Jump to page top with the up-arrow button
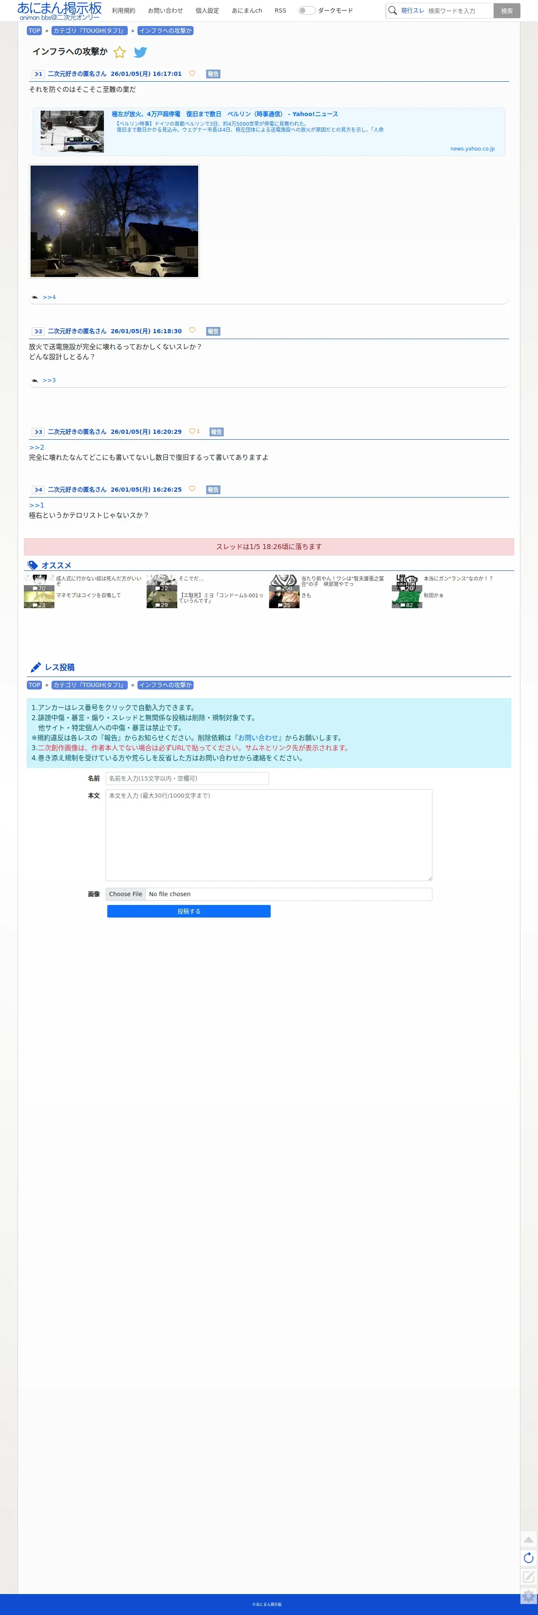This screenshot has height=1615, width=538. 529,1539
